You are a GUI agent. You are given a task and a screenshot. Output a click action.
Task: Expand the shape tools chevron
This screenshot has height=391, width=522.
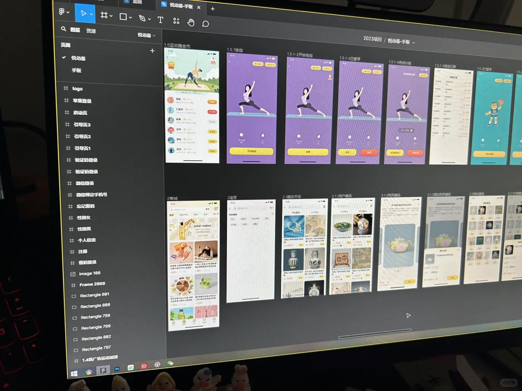pos(130,17)
